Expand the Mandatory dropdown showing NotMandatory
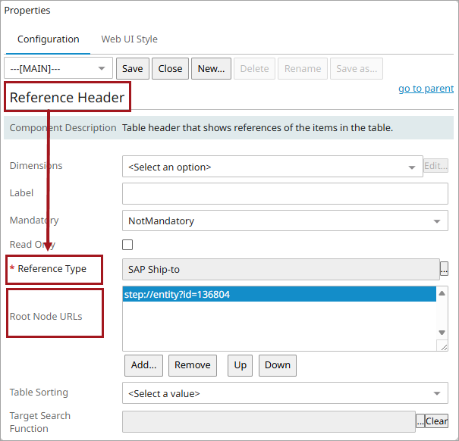Image resolution: width=459 pixels, height=441 pixels. coord(285,220)
